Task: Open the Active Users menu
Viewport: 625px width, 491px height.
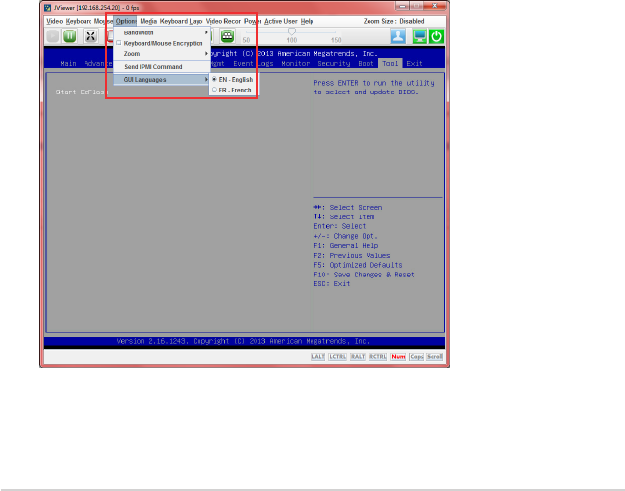Action: [281, 21]
